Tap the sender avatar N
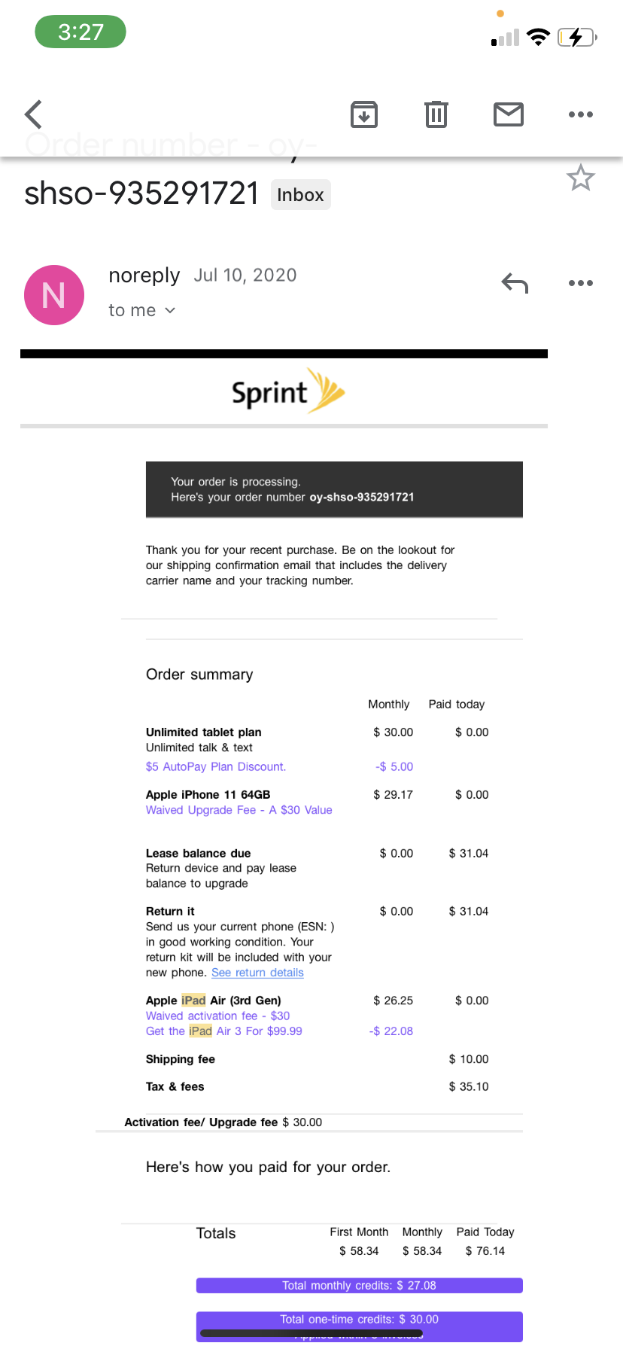The width and height of the screenshot is (623, 1349). coord(54,295)
